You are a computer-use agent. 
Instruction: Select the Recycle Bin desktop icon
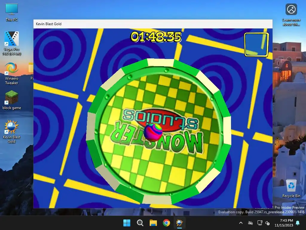click(x=291, y=189)
